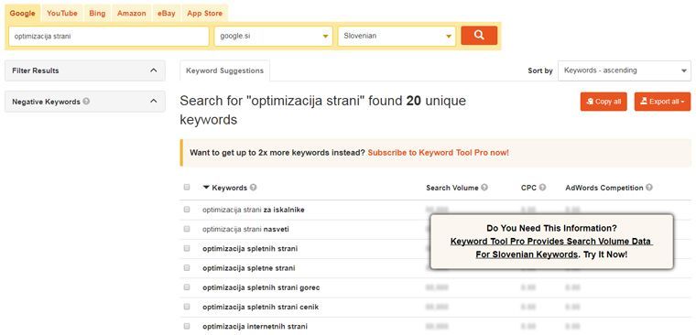The width and height of the screenshot is (696, 335).
Task: Switch to the YouTube tab
Action: (x=62, y=14)
